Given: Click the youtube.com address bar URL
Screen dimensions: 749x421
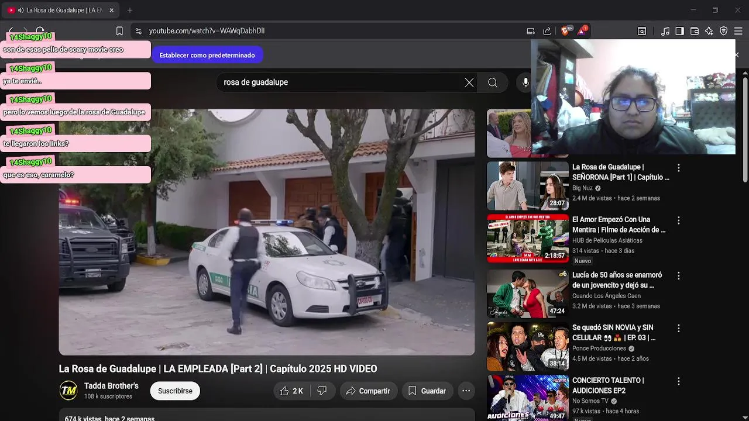Looking at the screenshot, I should (x=207, y=31).
